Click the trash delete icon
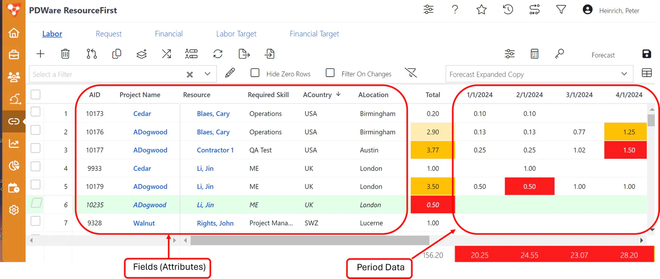660x279 pixels. [65, 54]
